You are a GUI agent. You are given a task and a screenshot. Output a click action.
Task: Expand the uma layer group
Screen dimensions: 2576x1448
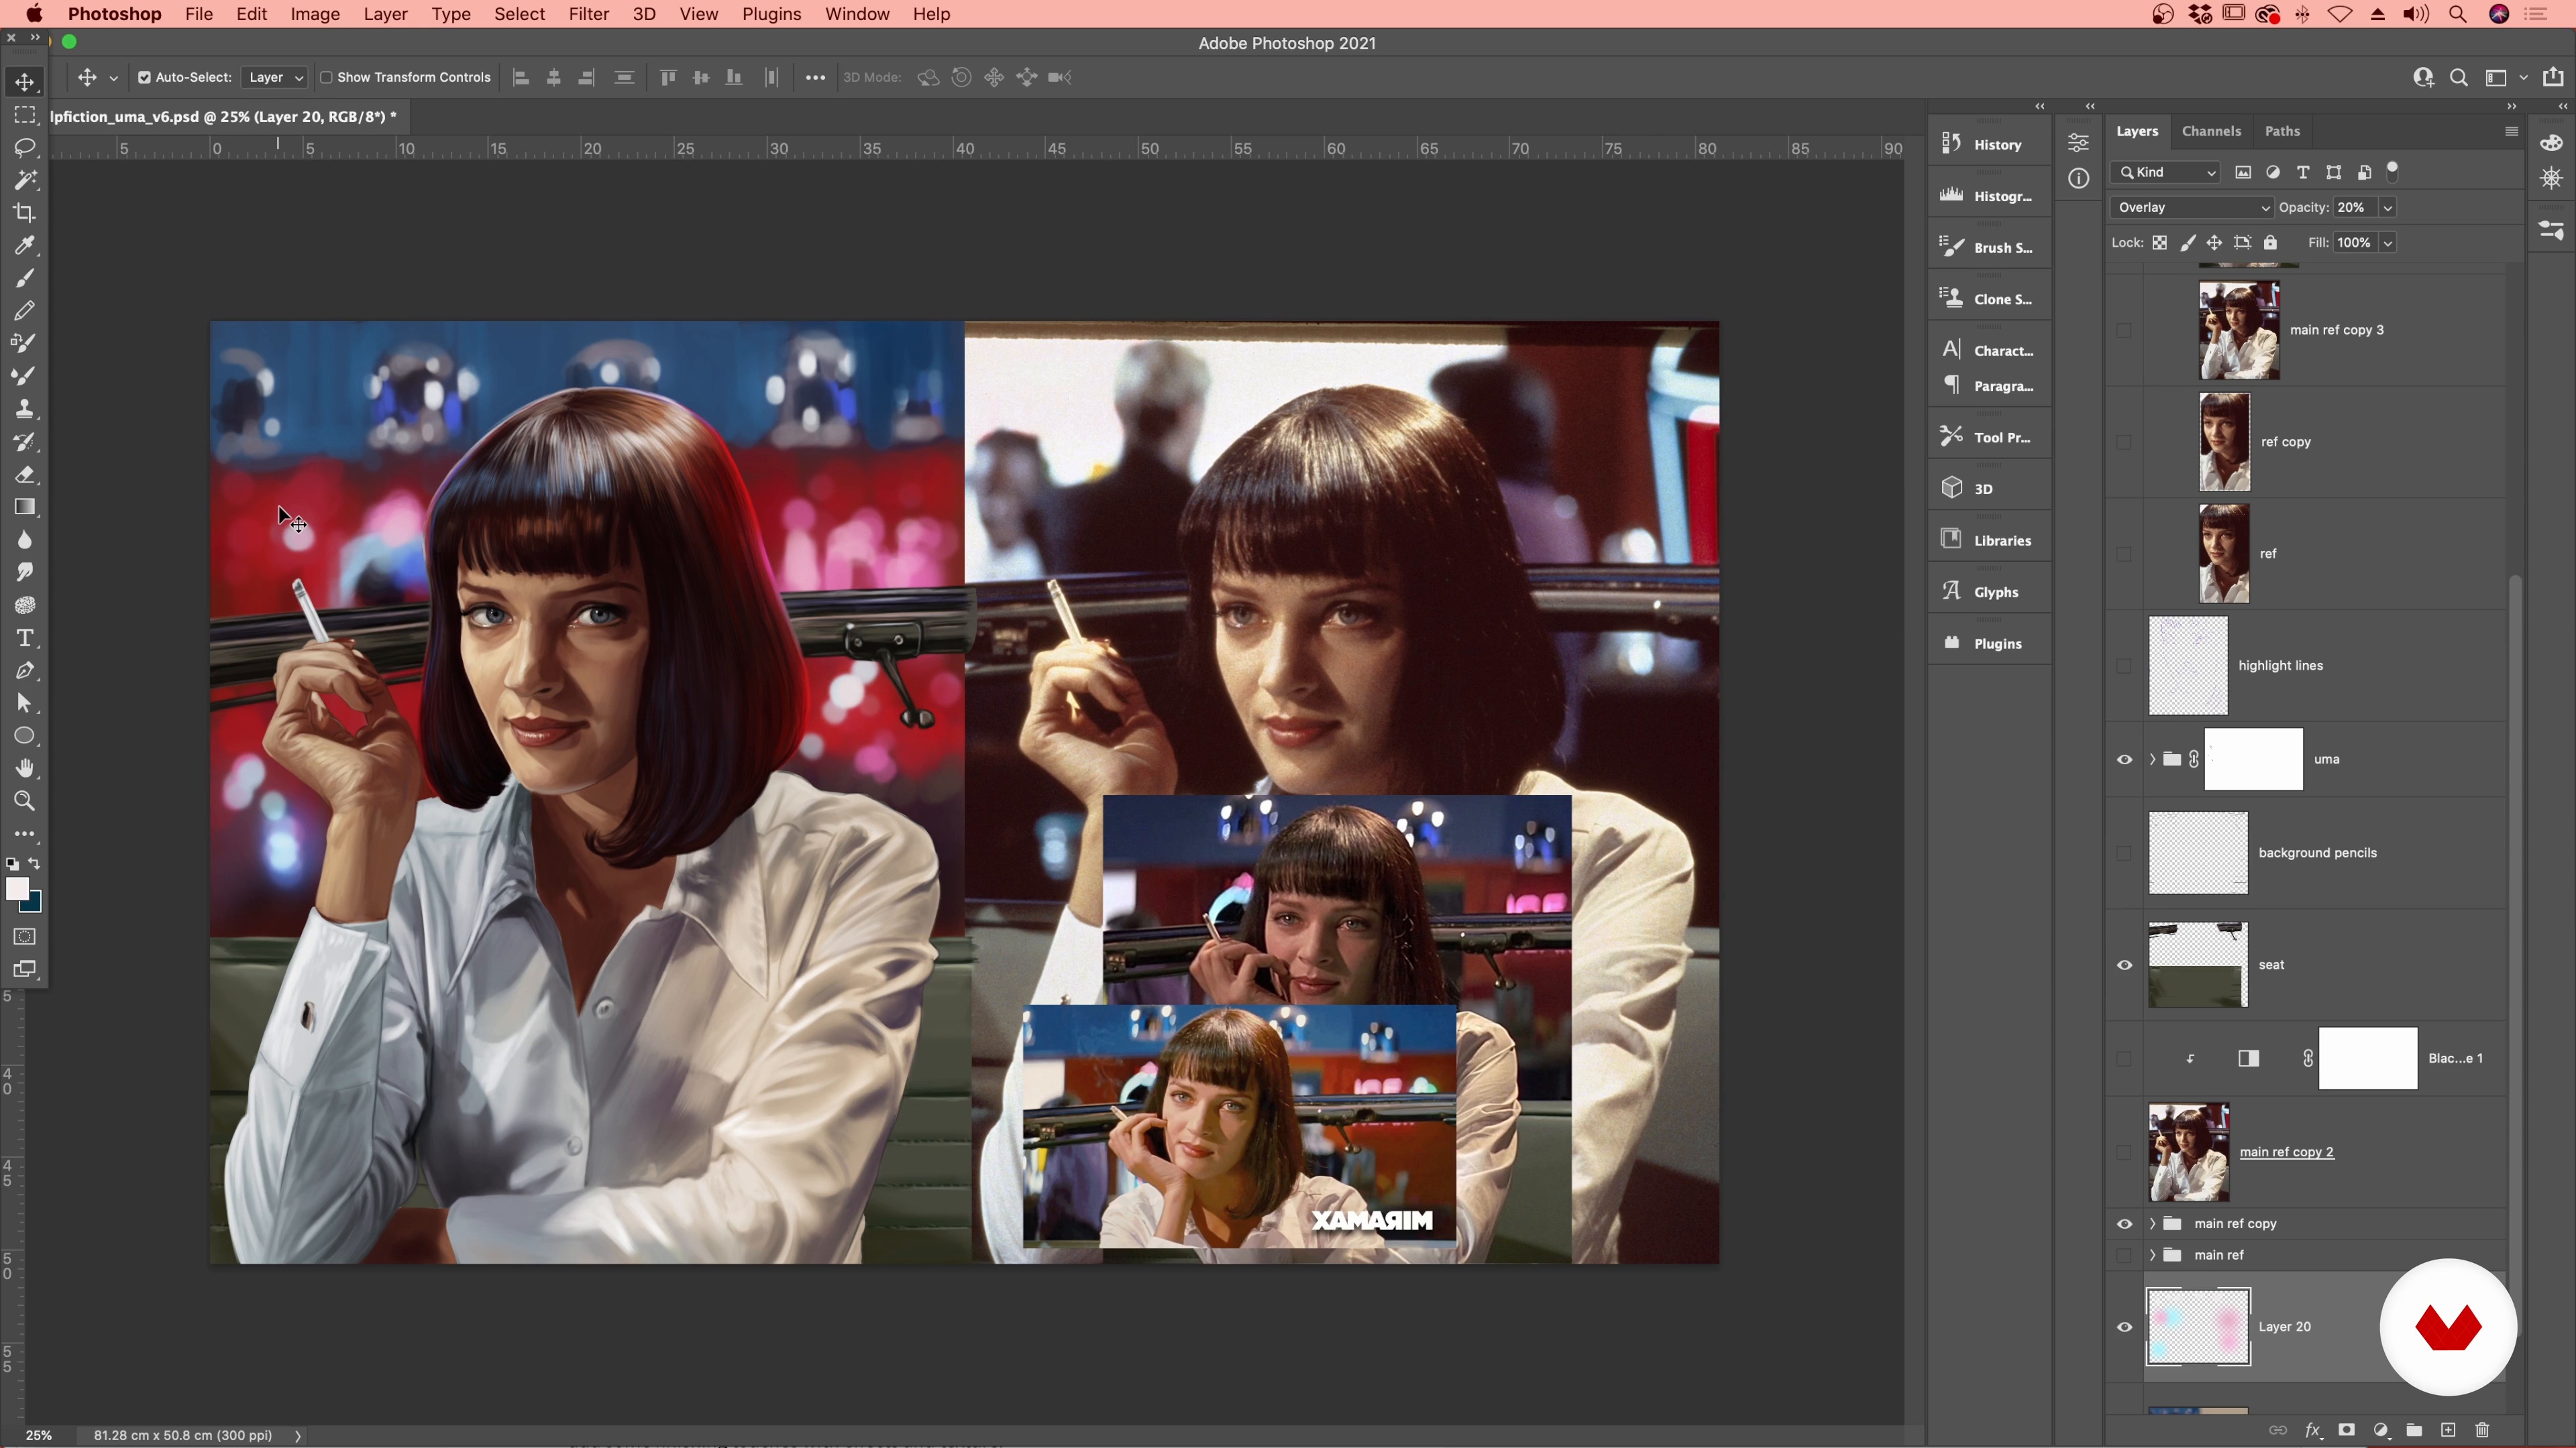[x=2152, y=760]
